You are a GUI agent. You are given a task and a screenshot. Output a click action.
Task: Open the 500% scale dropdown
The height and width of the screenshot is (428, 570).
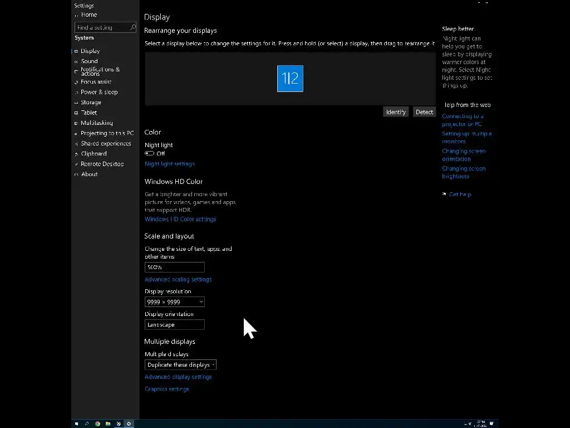tap(174, 267)
